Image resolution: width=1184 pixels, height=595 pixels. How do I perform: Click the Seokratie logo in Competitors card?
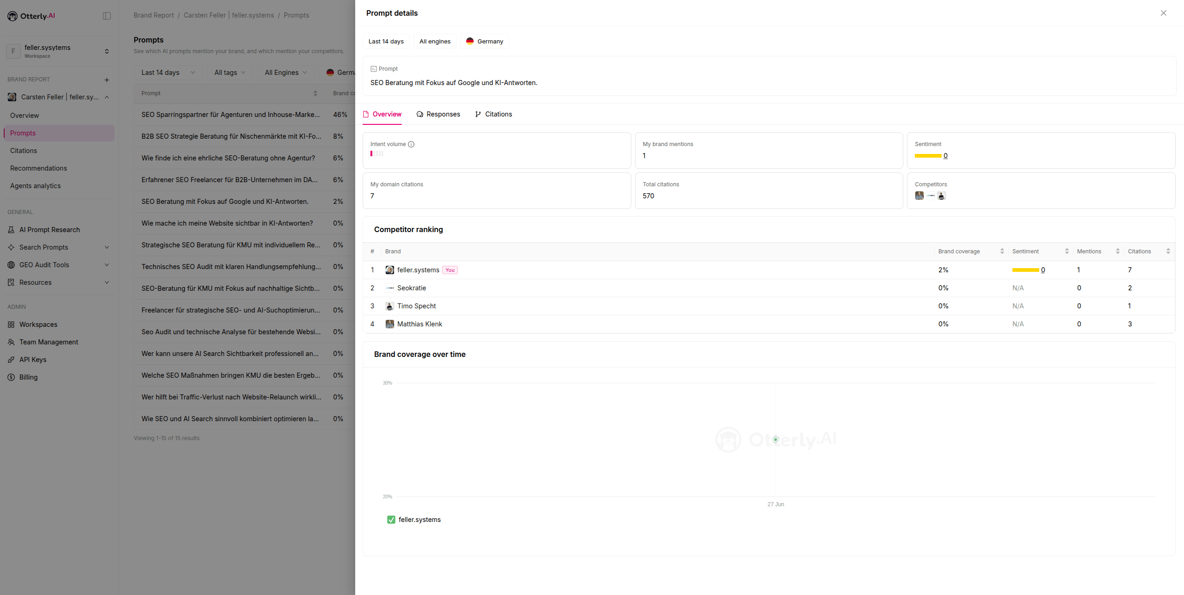(x=930, y=196)
